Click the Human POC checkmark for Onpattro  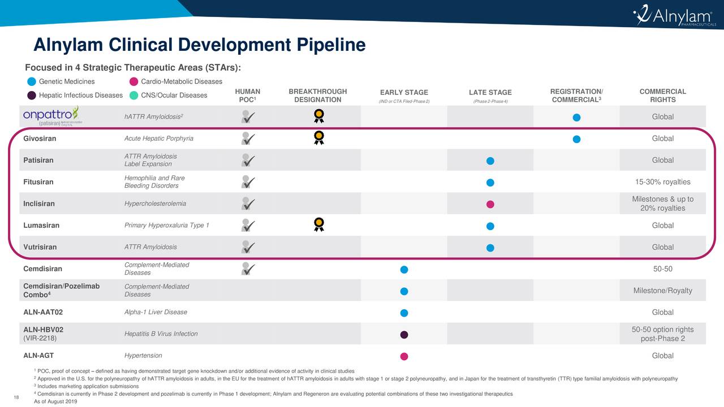point(248,117)
